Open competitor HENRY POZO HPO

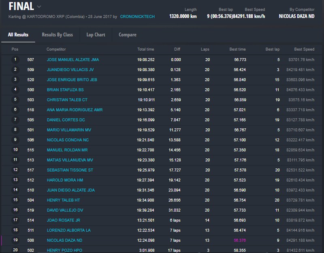(64, 250)
